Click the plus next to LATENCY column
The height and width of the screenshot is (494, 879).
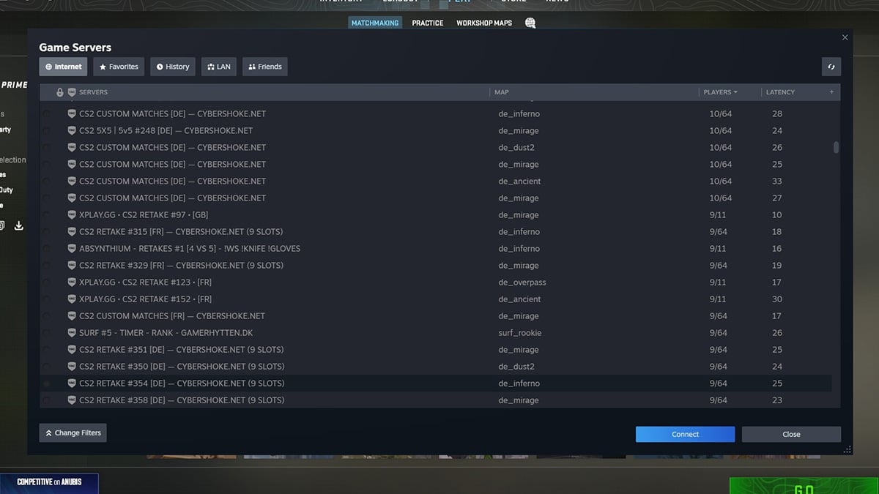point(831,91)
